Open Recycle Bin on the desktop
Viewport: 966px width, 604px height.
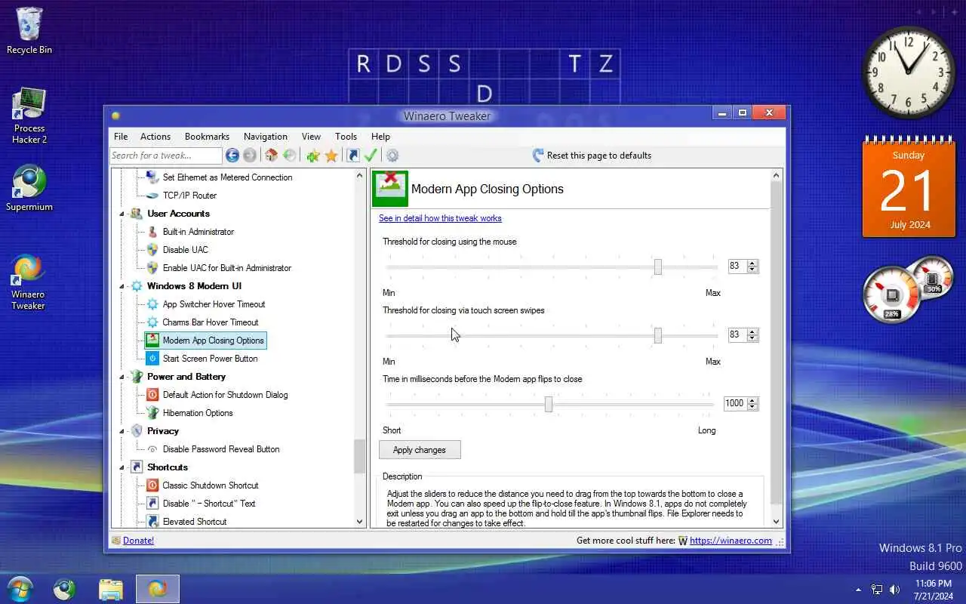(29, 31)
